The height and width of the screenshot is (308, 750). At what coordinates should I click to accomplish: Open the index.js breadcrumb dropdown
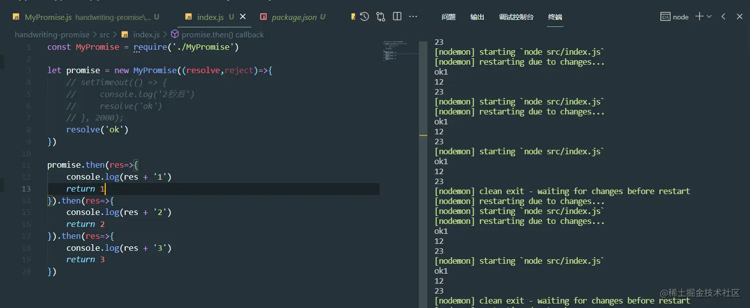pyautogui.click(x=146, y=34)
